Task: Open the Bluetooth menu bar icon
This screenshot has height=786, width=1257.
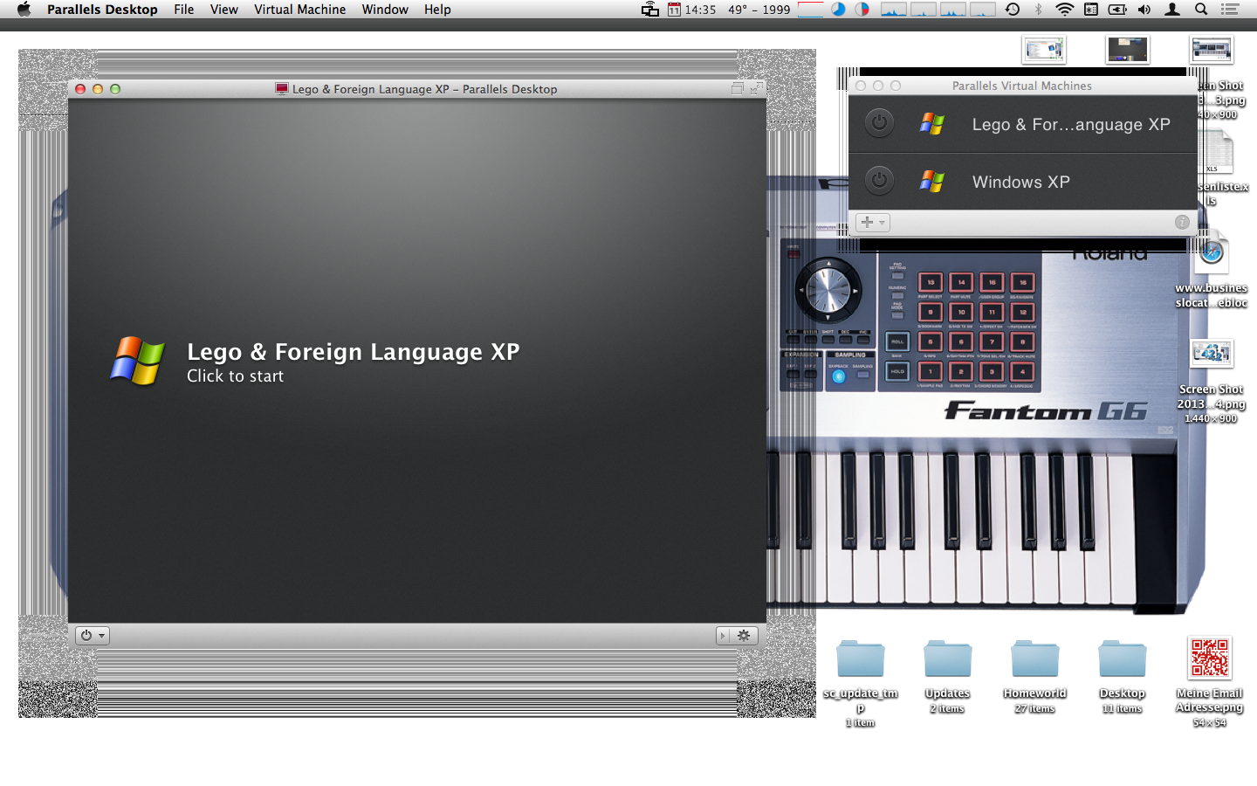Action: click(x=1038, y=10)
